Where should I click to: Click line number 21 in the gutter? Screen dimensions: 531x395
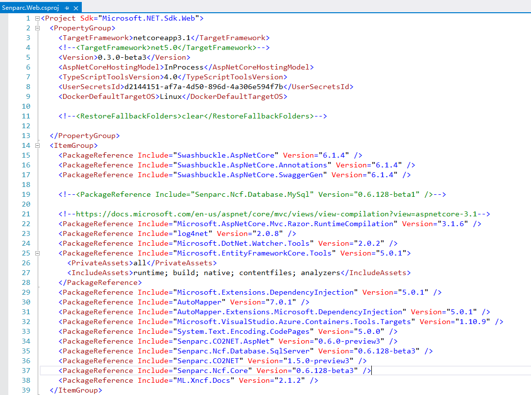26,214
